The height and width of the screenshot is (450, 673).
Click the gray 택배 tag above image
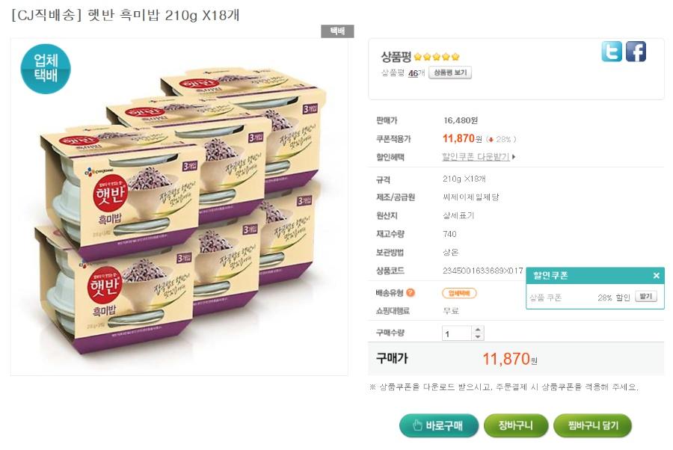click(336, 31)
